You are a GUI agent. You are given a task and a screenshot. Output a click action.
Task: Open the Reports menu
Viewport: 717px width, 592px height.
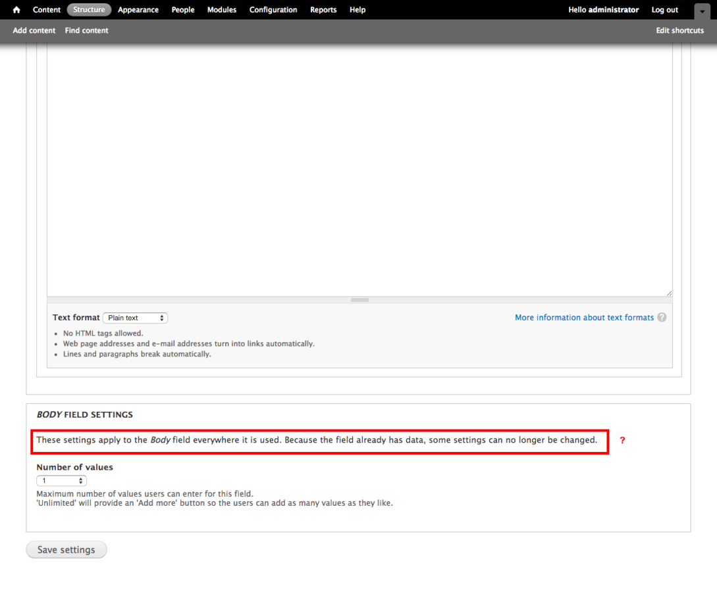323,10
